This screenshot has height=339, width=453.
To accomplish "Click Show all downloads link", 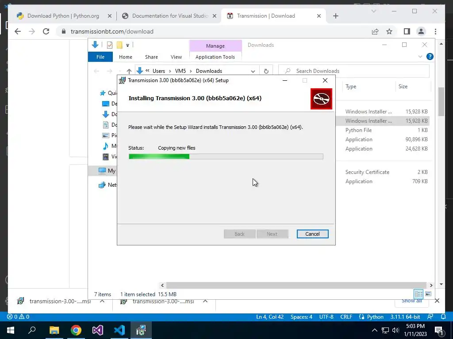I will pyautogui.click(x=412, y=301).
